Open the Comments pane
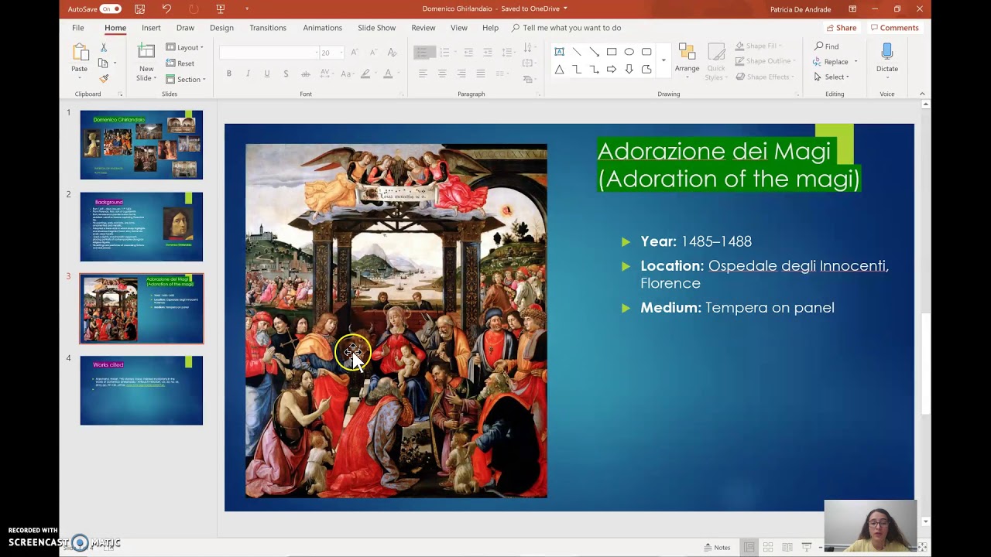 point(894,28)
